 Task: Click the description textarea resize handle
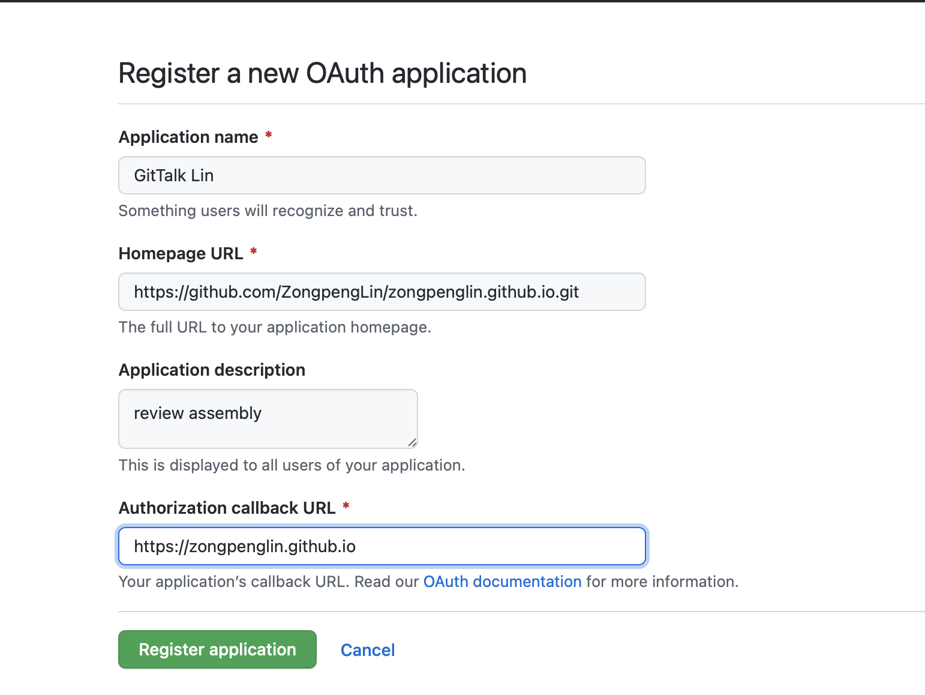tap(412, 443)
